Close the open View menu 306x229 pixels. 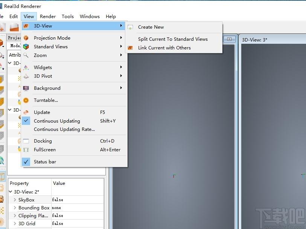29,17
